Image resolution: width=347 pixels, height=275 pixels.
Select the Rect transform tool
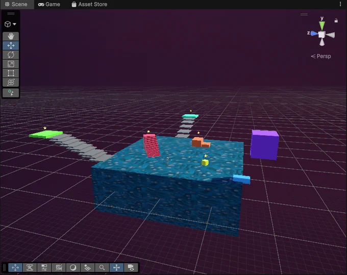point(11,73)
